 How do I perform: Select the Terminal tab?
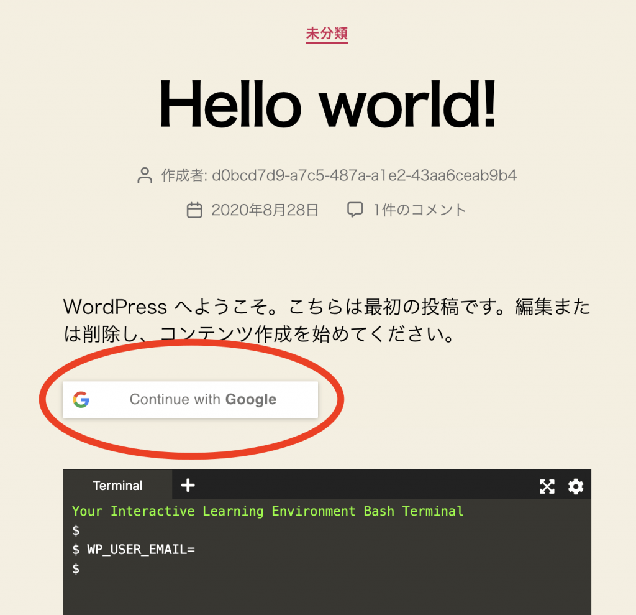pos(117,486)
